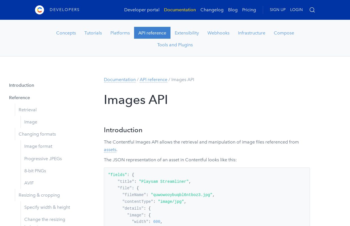Click SIGN UP in header

coord(278,10)
